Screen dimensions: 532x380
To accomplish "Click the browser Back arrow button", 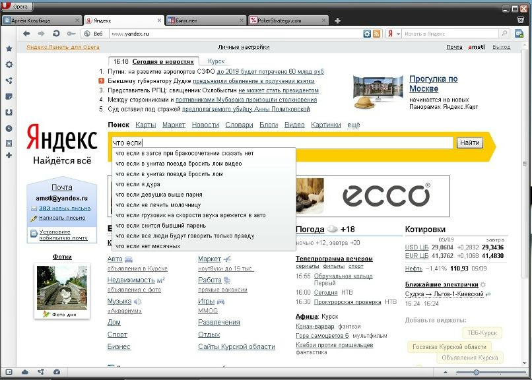I will pyautogui.click(x=26, y=34).
